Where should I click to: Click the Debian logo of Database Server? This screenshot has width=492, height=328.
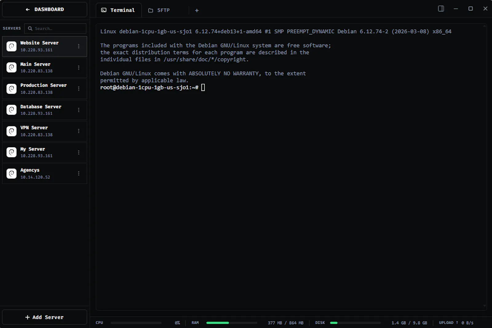click(12, 110)
